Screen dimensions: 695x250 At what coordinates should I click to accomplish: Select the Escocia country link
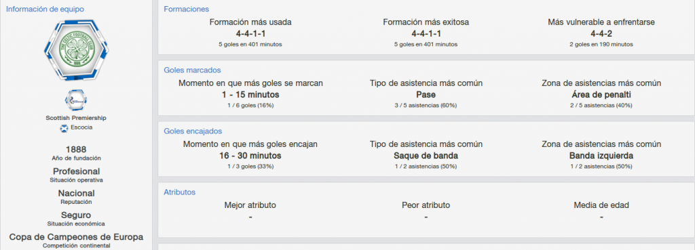(81, 127)
